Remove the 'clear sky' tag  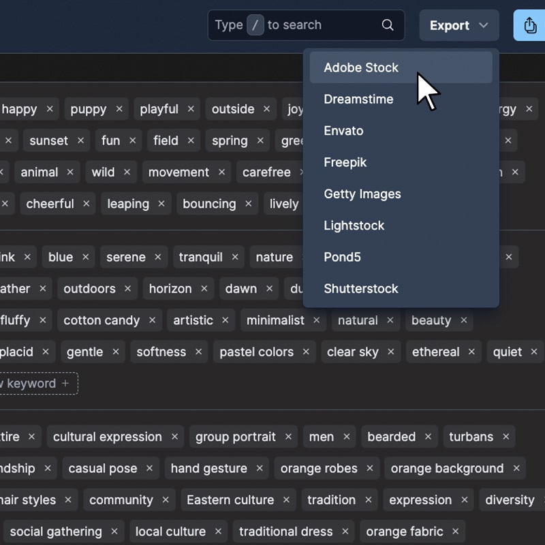coord(391,352)
